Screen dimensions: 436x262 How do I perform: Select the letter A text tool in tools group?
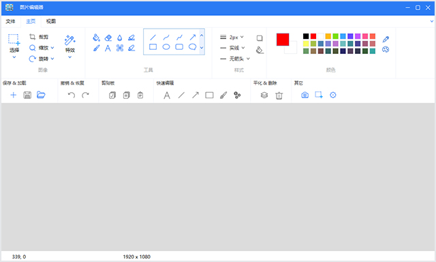[108, 48]
